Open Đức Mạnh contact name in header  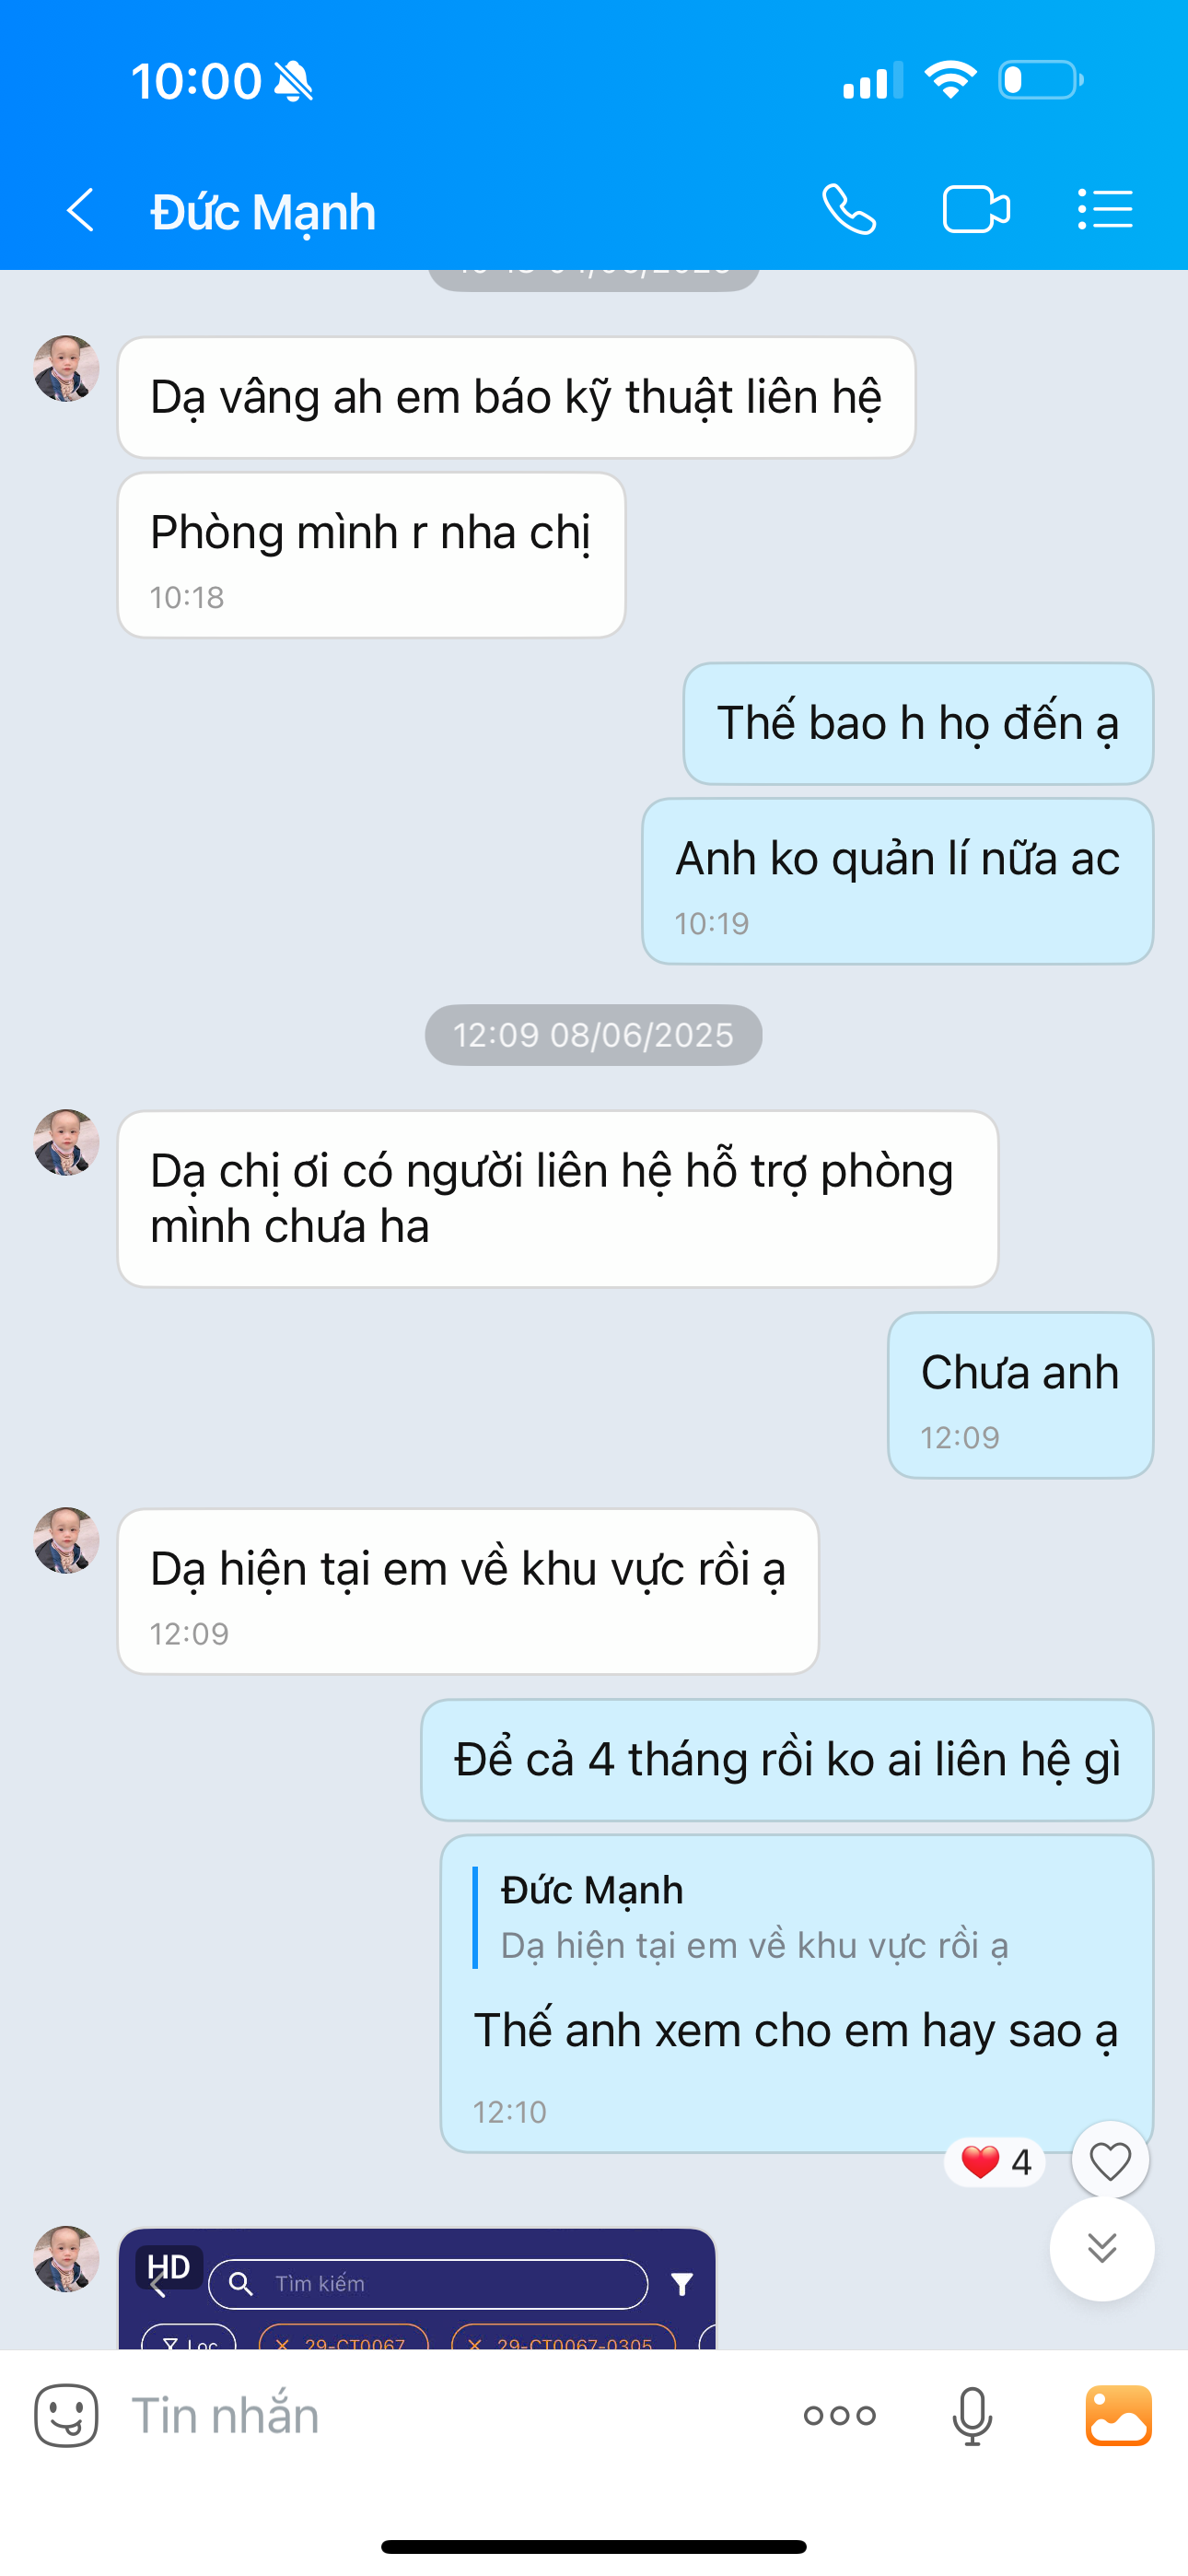tap(263, 212)
